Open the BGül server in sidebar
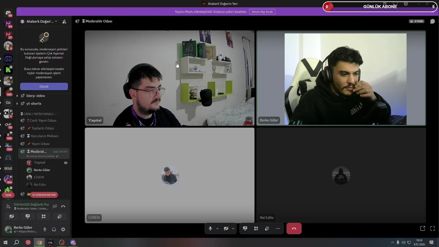Viewport: 439px width, 247px height. tap(8, 168)
